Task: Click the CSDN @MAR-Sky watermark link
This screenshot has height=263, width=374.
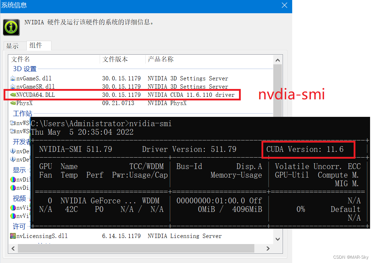Action: click(x=351, y=257)
